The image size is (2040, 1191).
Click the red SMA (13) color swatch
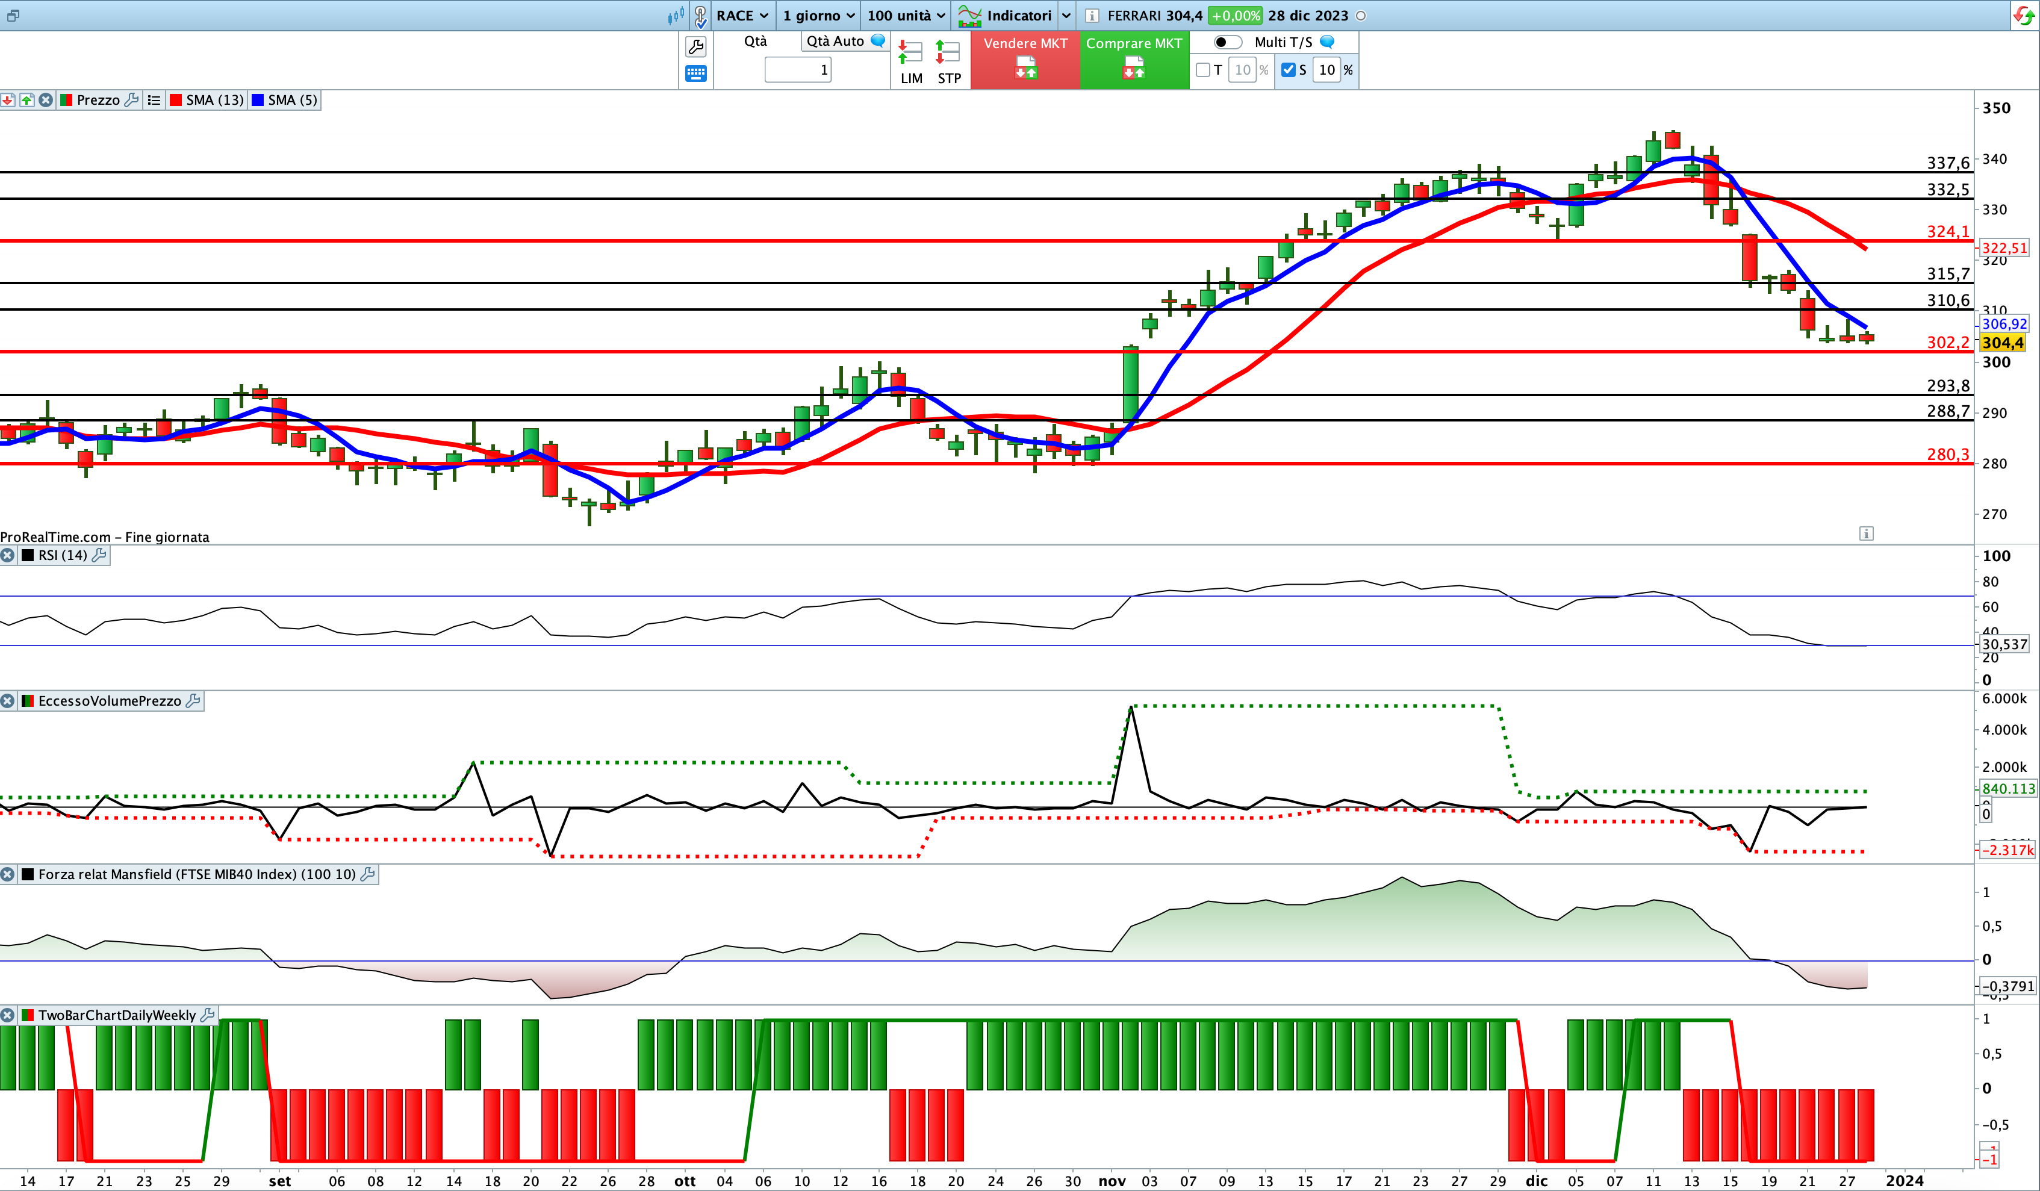click(176, 99)
